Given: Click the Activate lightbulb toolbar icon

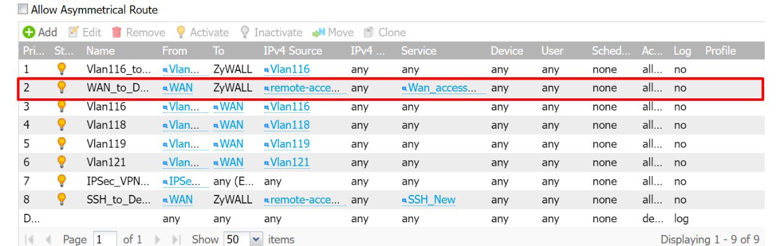Looking at the screenshot, I should [x=180, y=32].
